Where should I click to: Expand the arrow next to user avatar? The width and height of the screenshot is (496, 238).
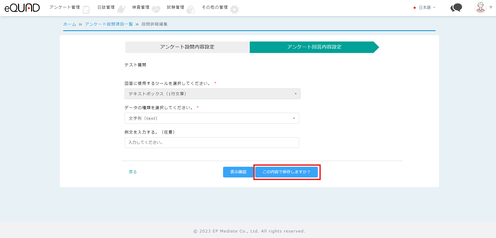(491, 8)
